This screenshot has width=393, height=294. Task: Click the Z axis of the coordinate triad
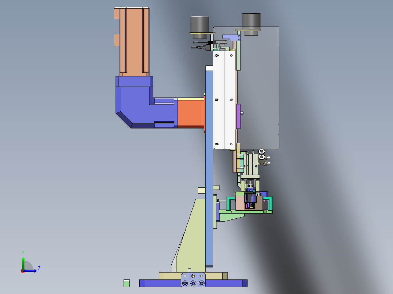30,271
